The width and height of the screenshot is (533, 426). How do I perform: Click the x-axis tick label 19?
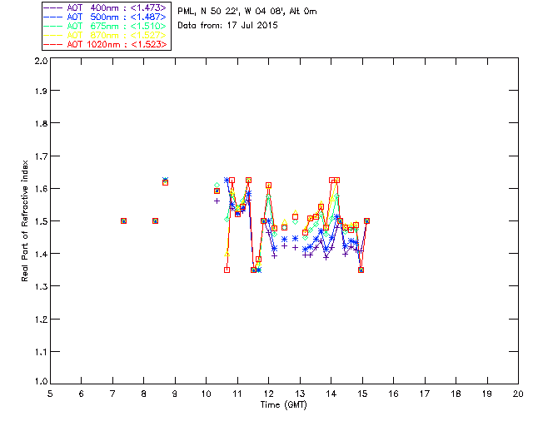487,394
